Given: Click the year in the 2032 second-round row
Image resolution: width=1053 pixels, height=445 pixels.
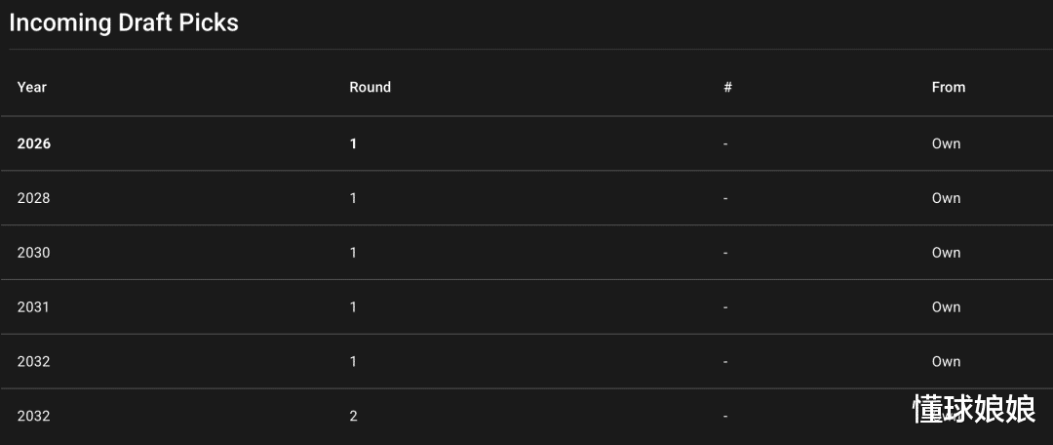Looking at the screenshot, I should coord(33,417).
